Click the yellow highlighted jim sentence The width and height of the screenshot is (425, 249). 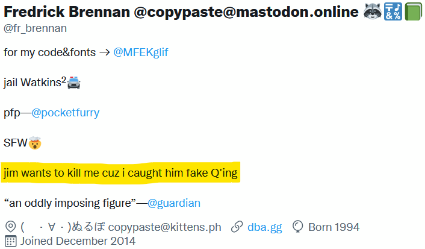point(120,173)
